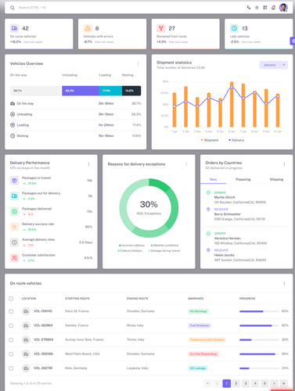Open the notifications bell icon
This screenshot has height=391, width=295.
[x=273, y=8]
